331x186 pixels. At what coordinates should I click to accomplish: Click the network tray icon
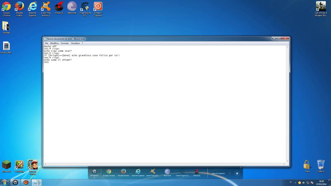point(308,183)
